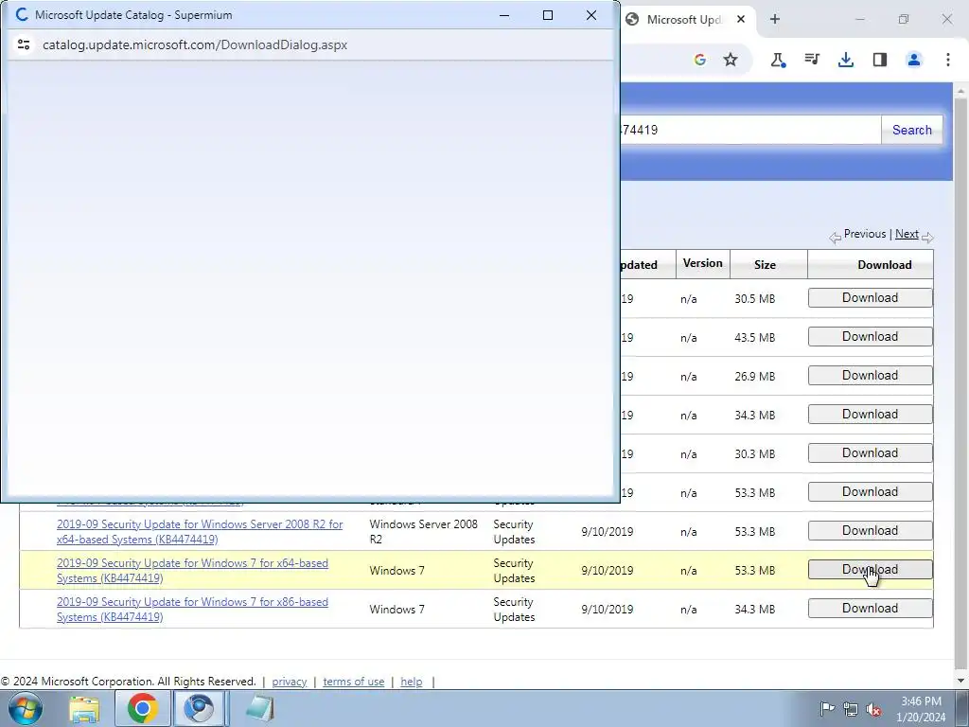Open the Chrome profile avatar

point(913,60)
